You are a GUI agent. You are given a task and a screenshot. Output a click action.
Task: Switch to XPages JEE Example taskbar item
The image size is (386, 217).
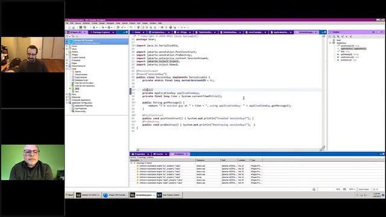[x=115, y=195]
